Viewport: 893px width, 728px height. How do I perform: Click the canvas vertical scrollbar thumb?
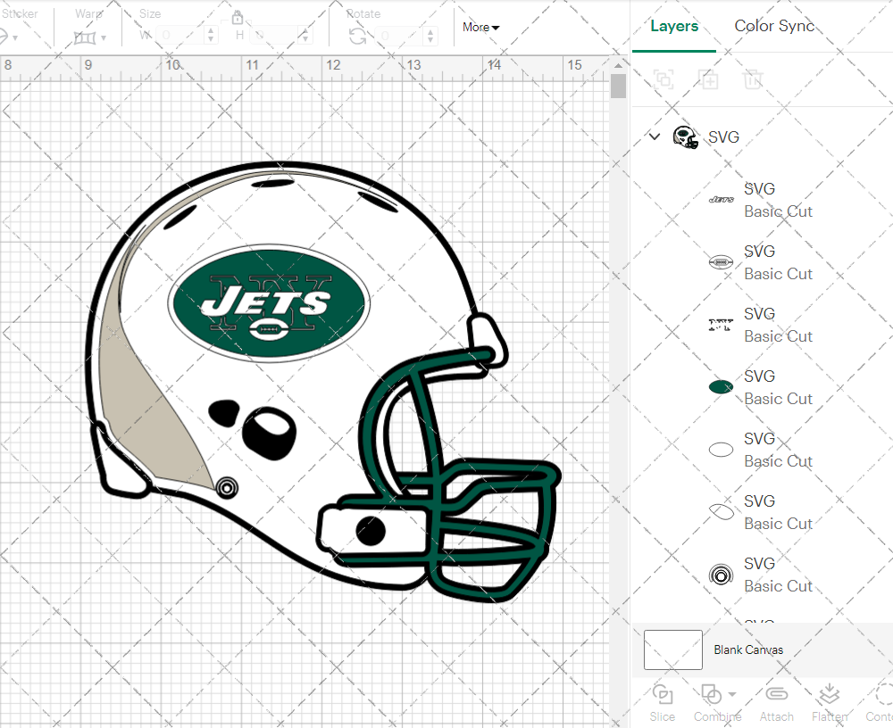(618, 86)
